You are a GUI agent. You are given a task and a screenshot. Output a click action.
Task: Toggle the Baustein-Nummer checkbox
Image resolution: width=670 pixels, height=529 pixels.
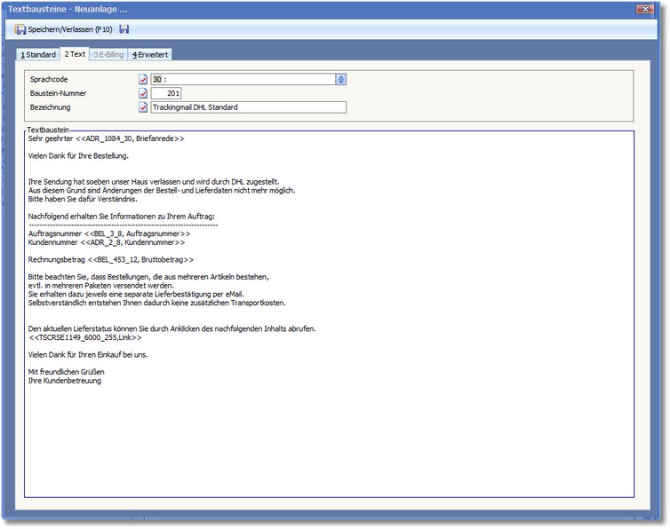pyautogui.click(x=143, y=93)
